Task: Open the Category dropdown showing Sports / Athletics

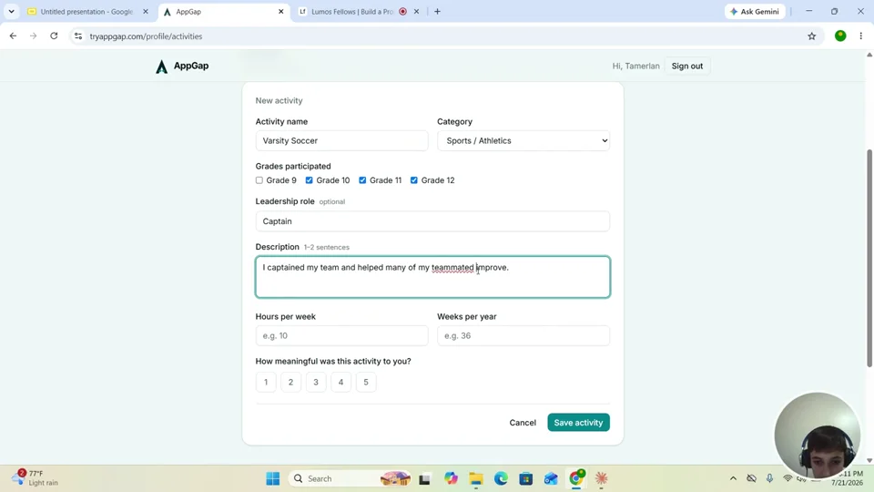Action: (523, 140)
